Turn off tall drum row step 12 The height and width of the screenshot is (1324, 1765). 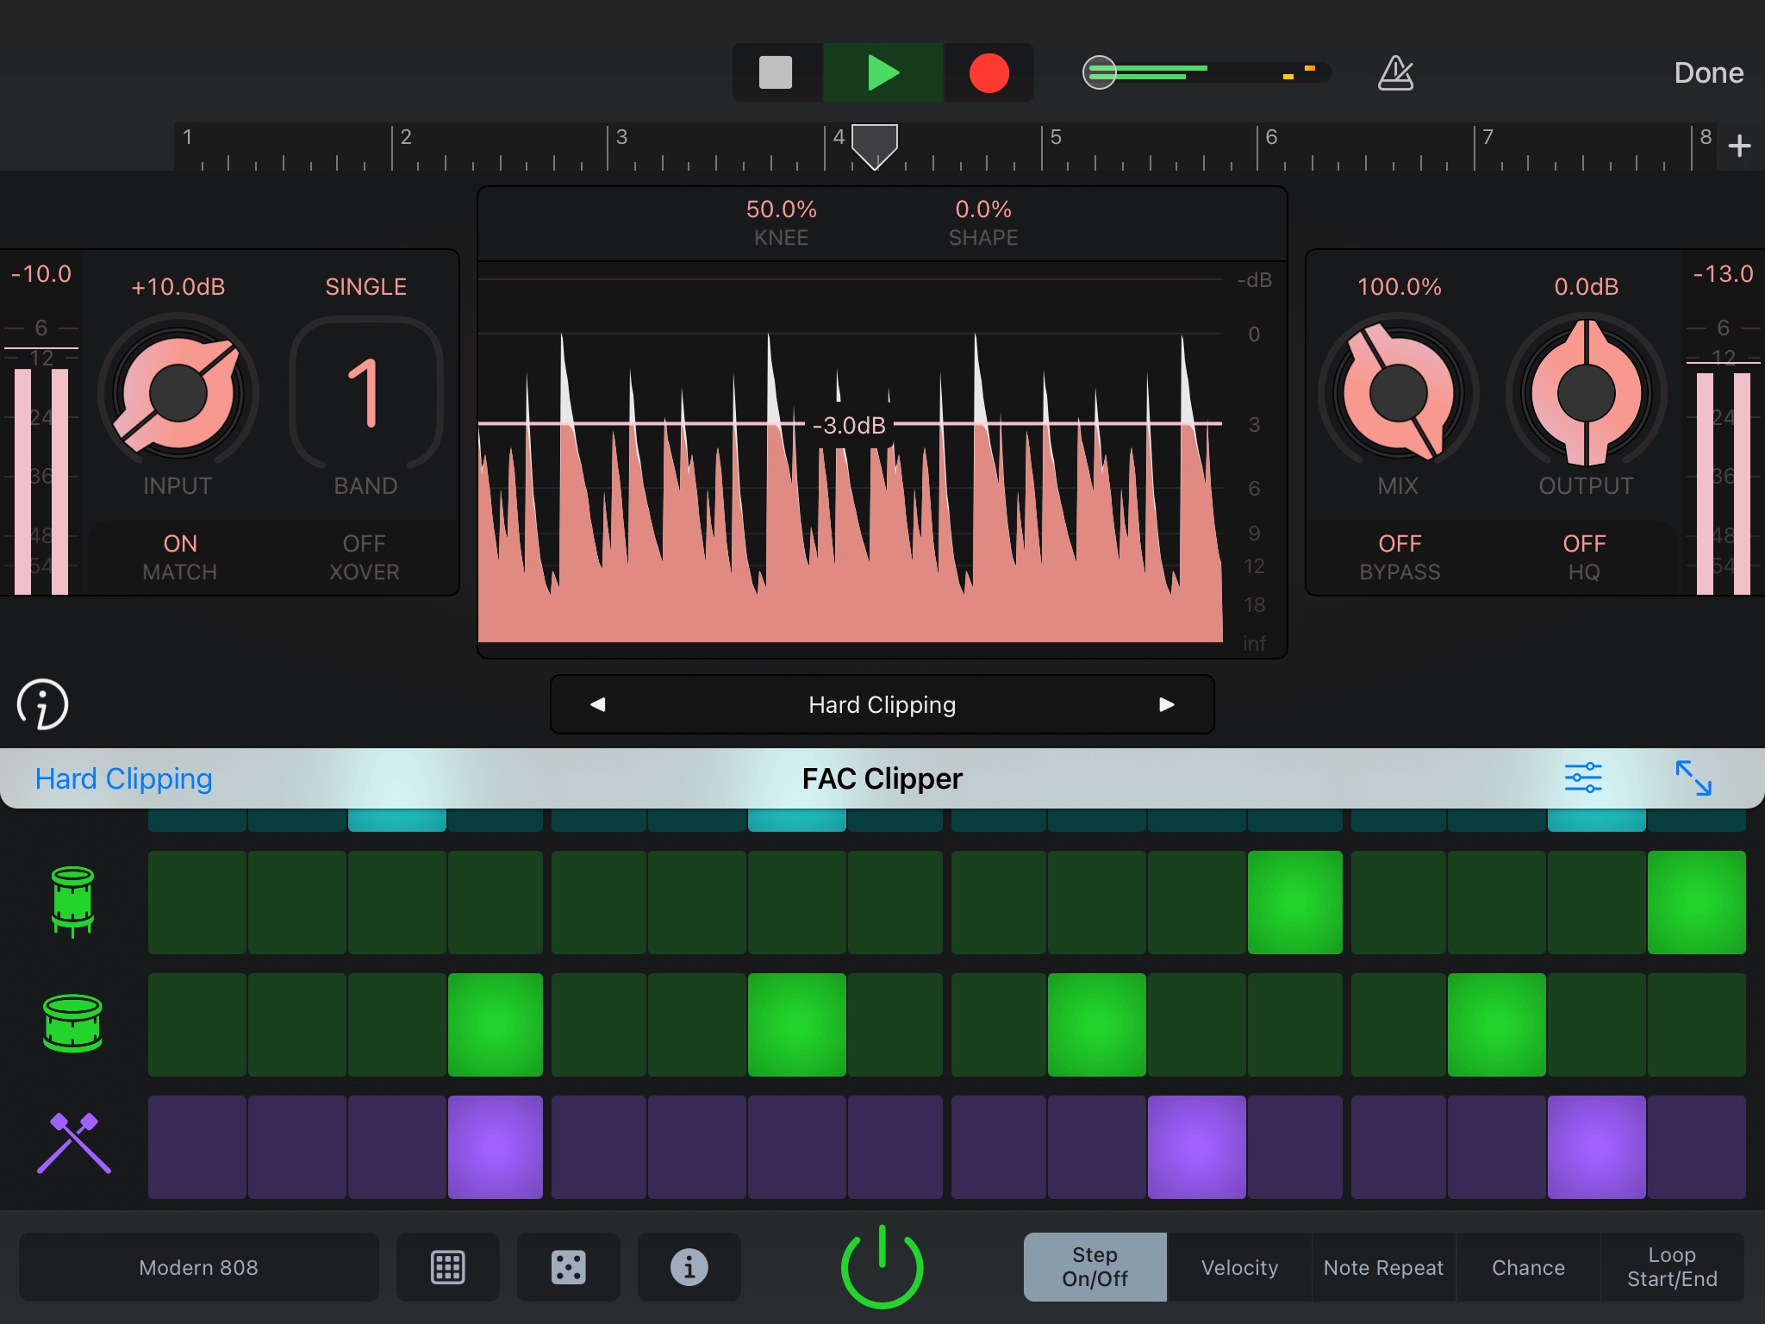point(1294,902)
